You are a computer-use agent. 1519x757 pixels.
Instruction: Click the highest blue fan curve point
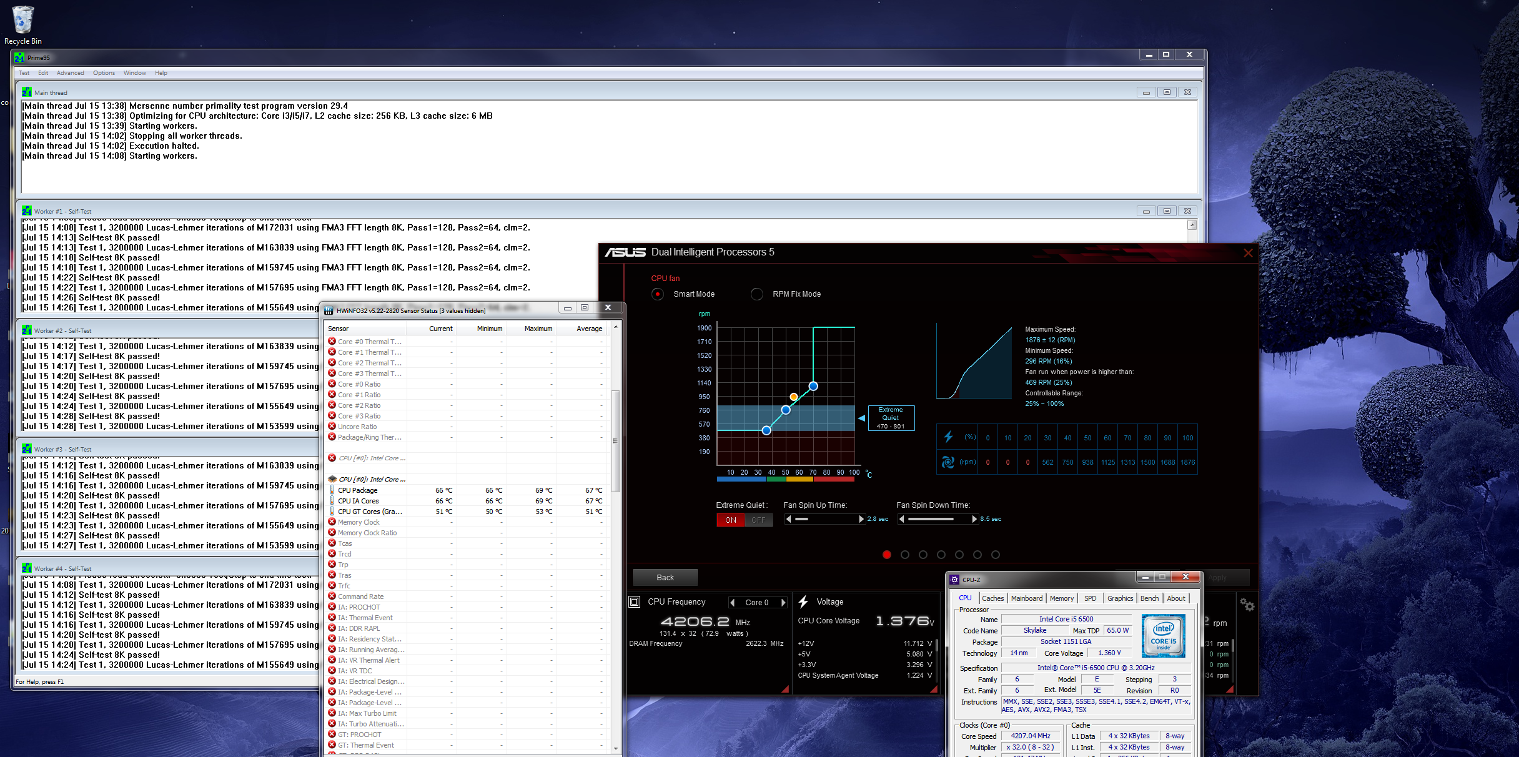click(x=813, y=386)
